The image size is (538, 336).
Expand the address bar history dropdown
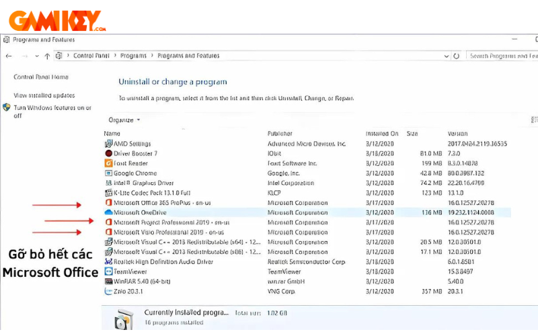pos(446,56)
